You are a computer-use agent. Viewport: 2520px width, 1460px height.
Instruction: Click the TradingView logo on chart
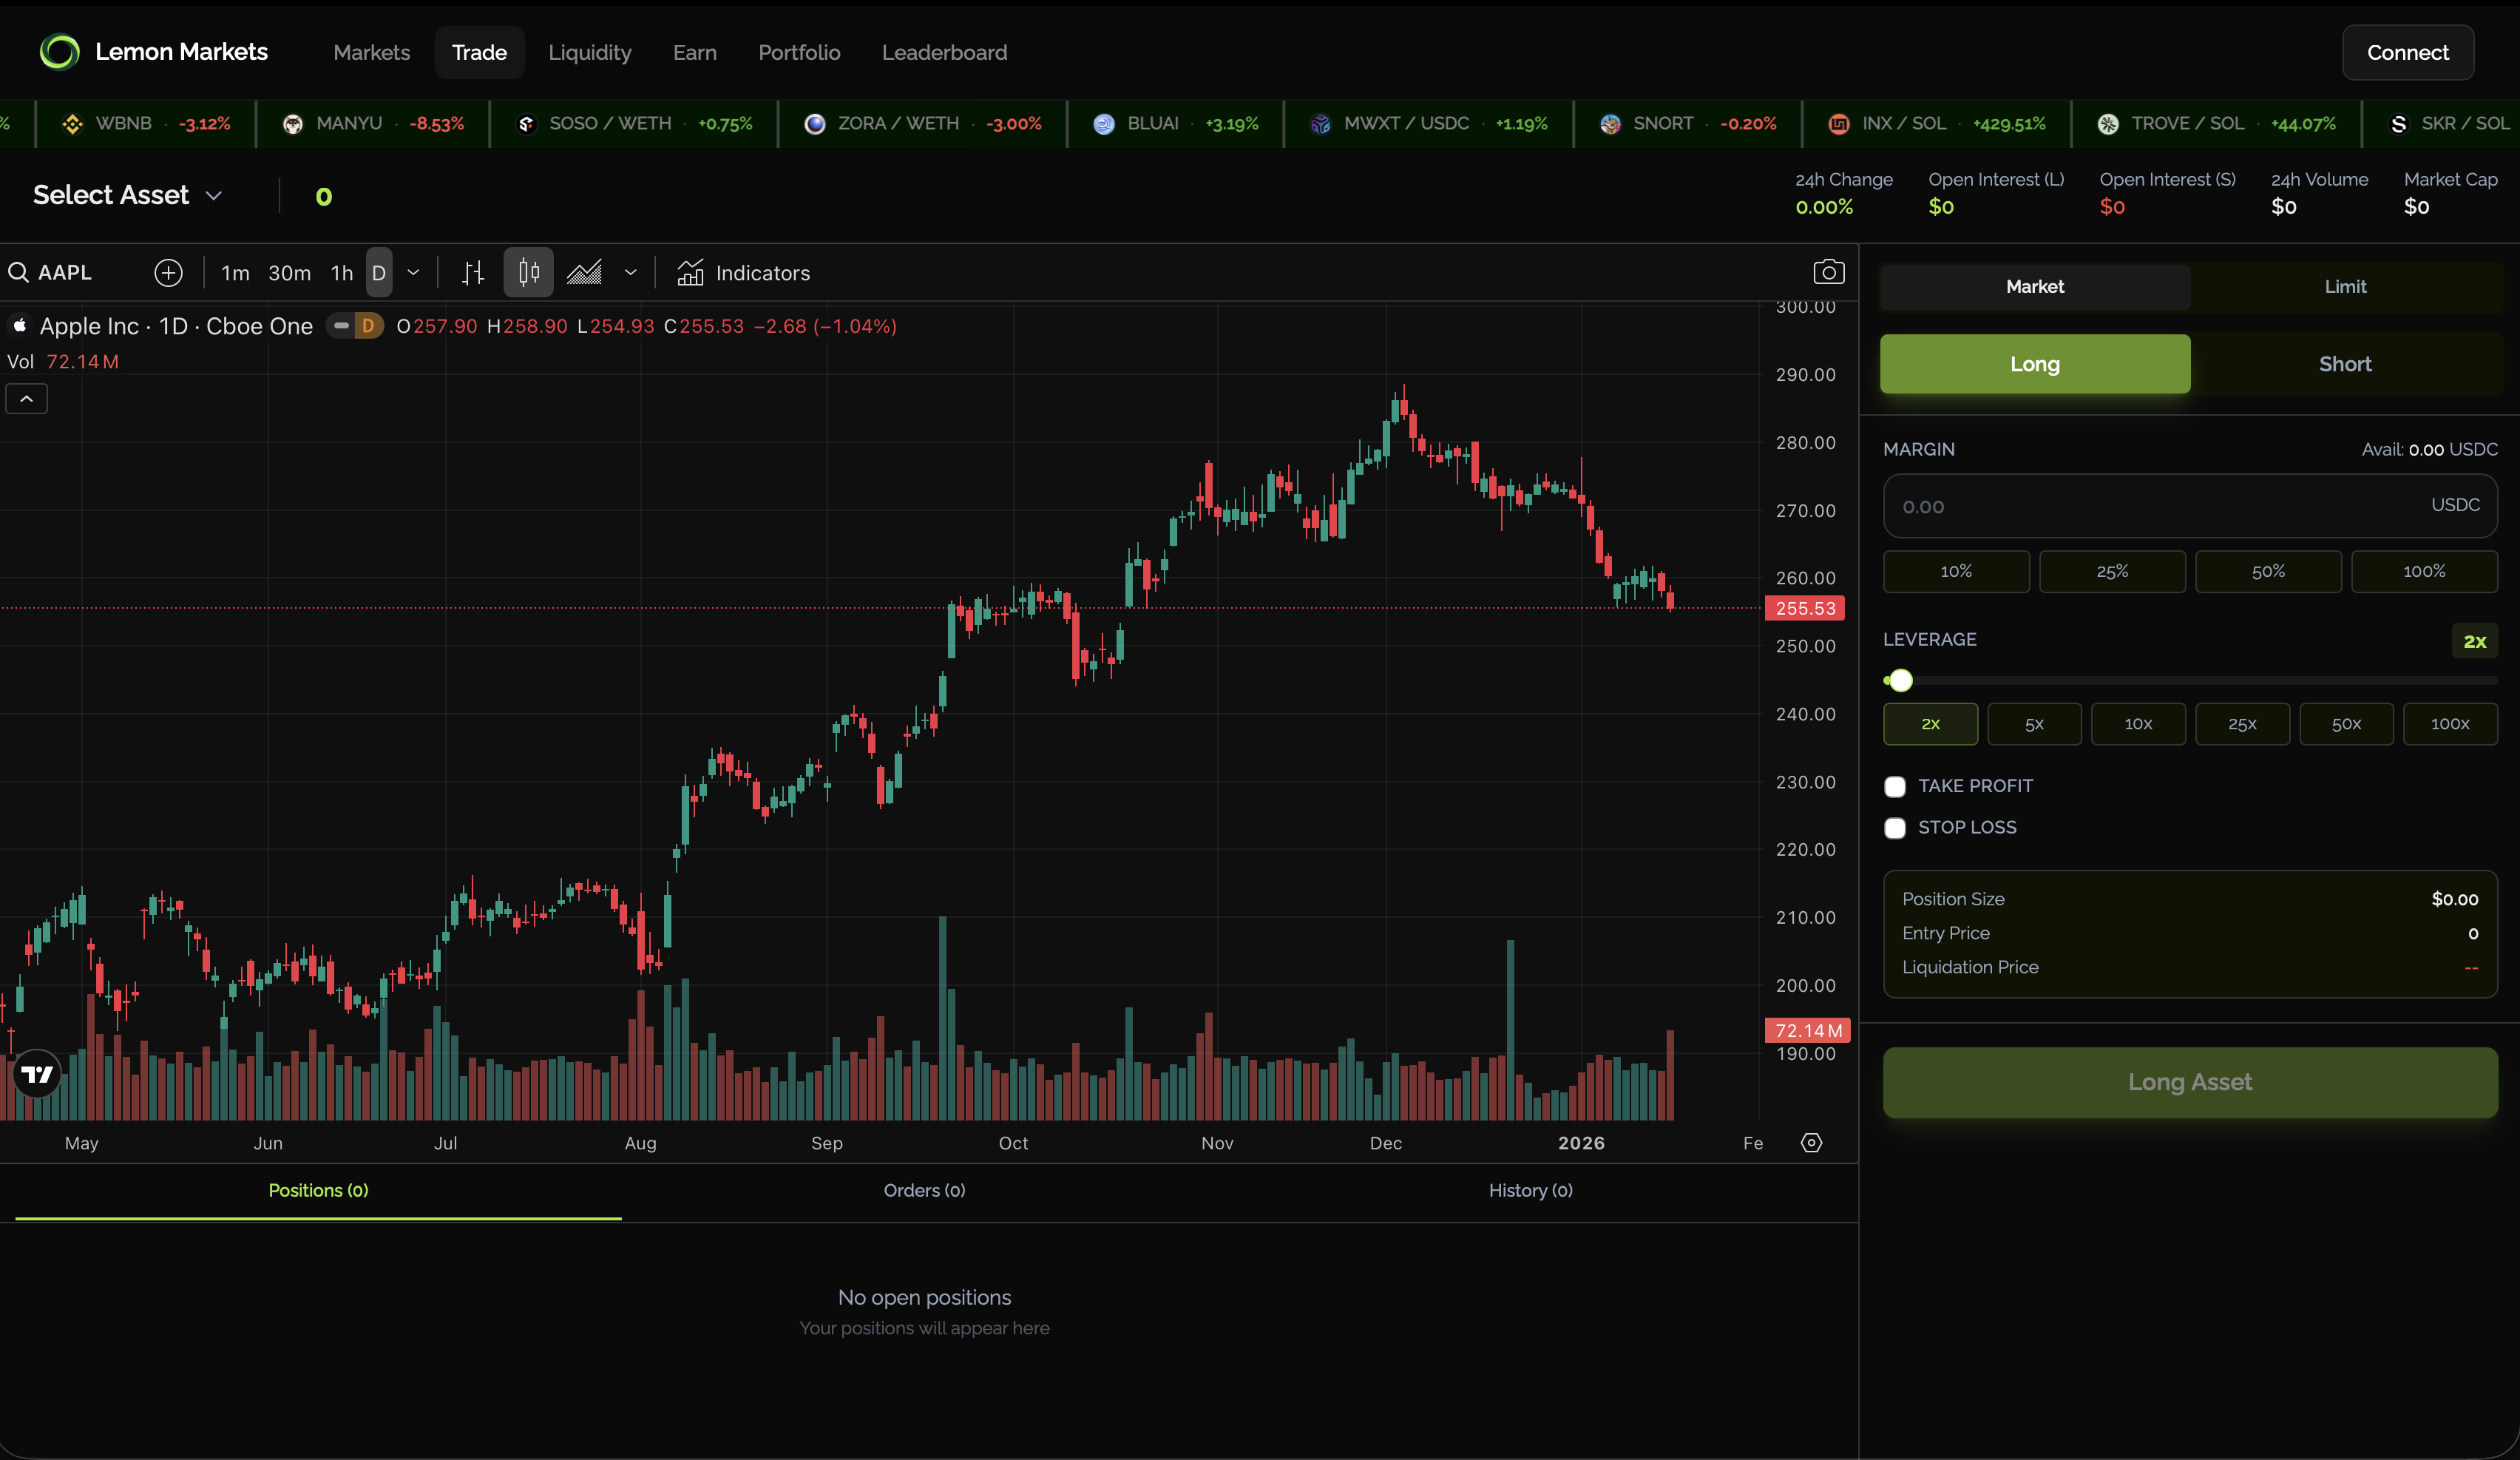pyautogui.click(x=38, y=1074)
